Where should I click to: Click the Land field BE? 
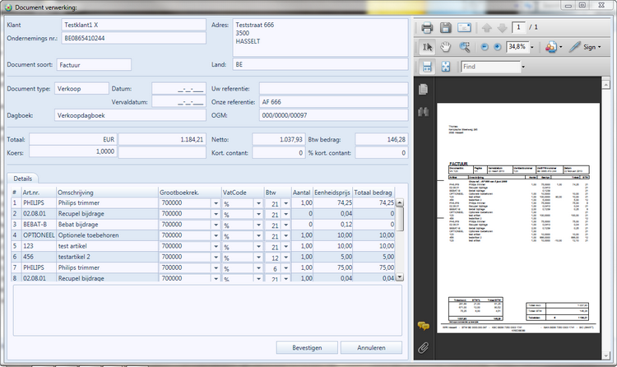pos(320,64)
